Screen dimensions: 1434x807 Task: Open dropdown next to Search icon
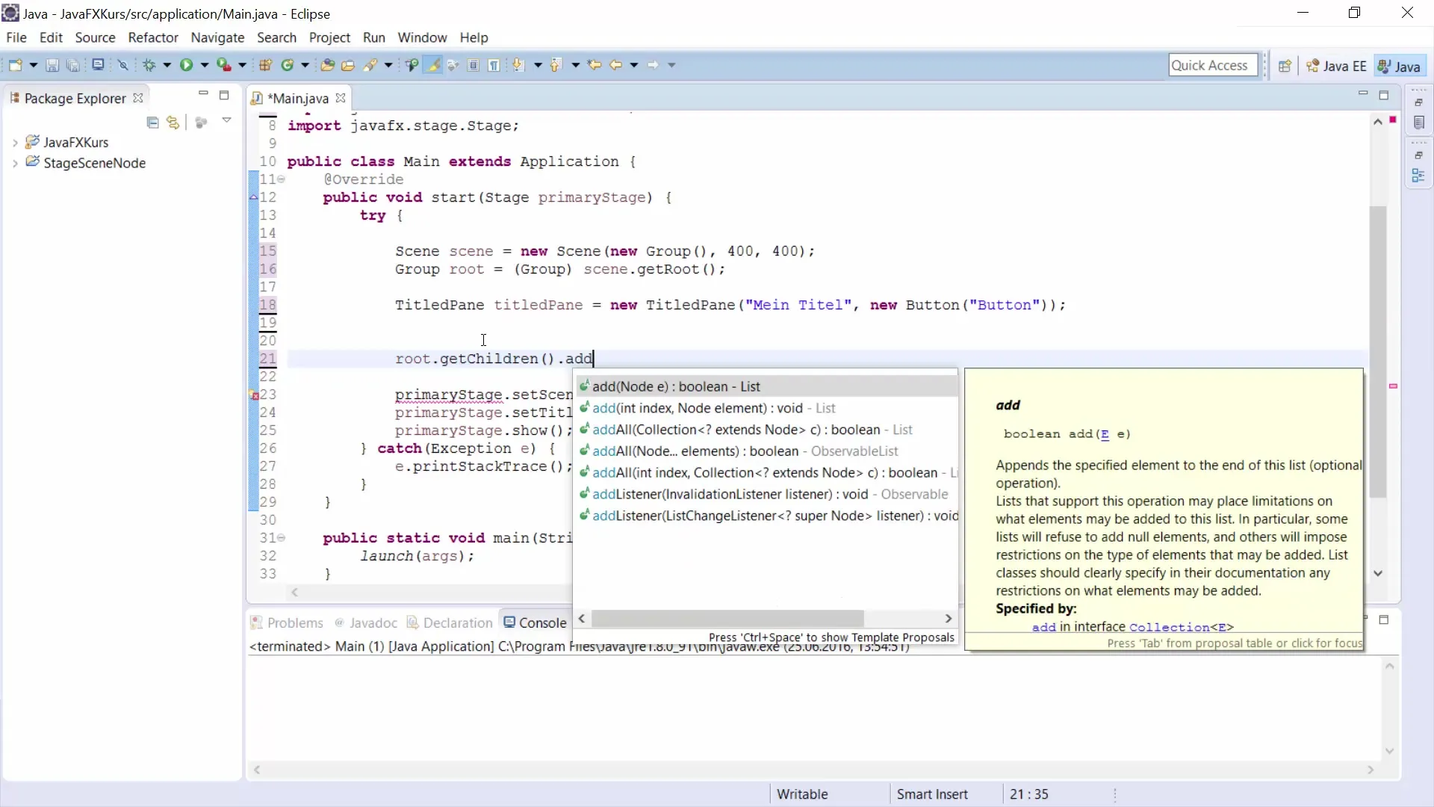coord(388,65)
